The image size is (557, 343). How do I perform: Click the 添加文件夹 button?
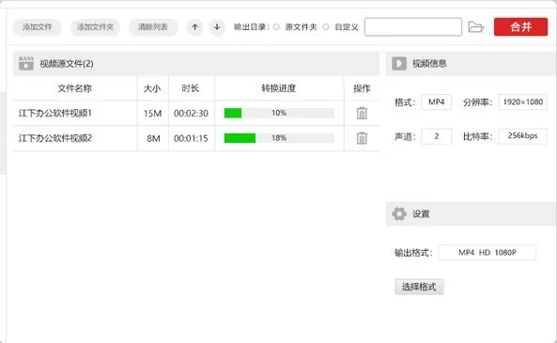[95, 27]
